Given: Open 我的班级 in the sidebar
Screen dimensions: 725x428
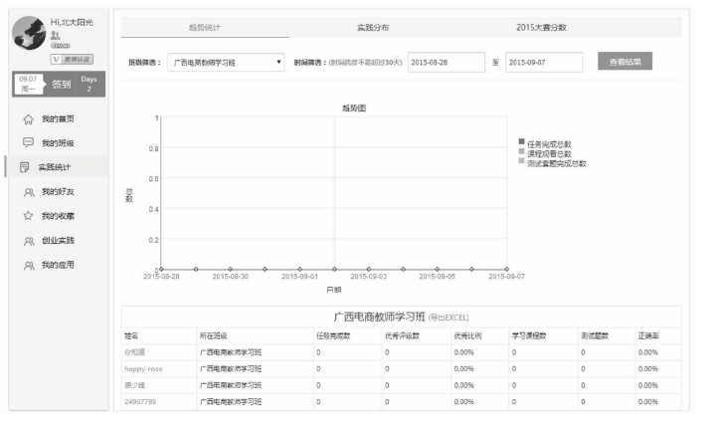Looking at the screenshot, I should 59,143.
